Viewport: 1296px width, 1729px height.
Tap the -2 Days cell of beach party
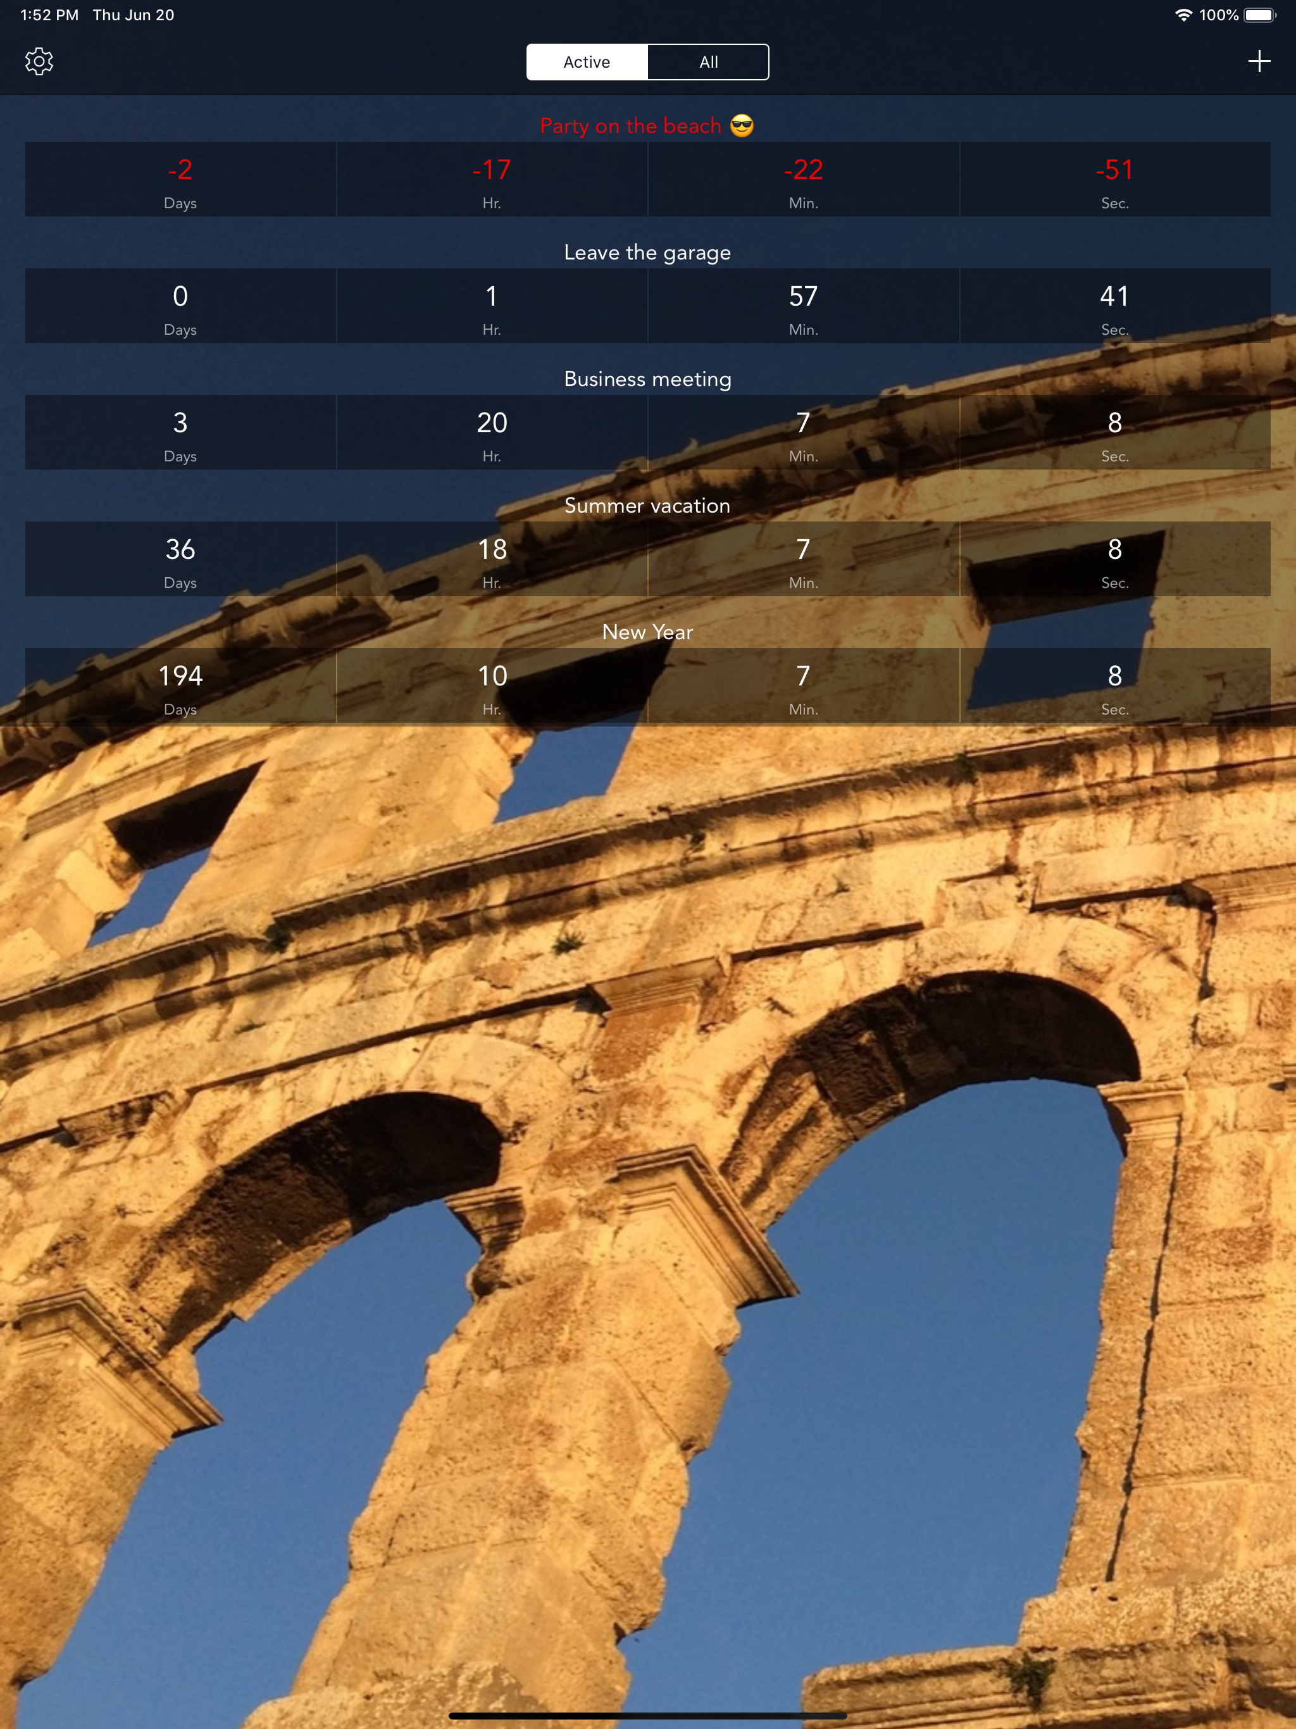point(180,180)
